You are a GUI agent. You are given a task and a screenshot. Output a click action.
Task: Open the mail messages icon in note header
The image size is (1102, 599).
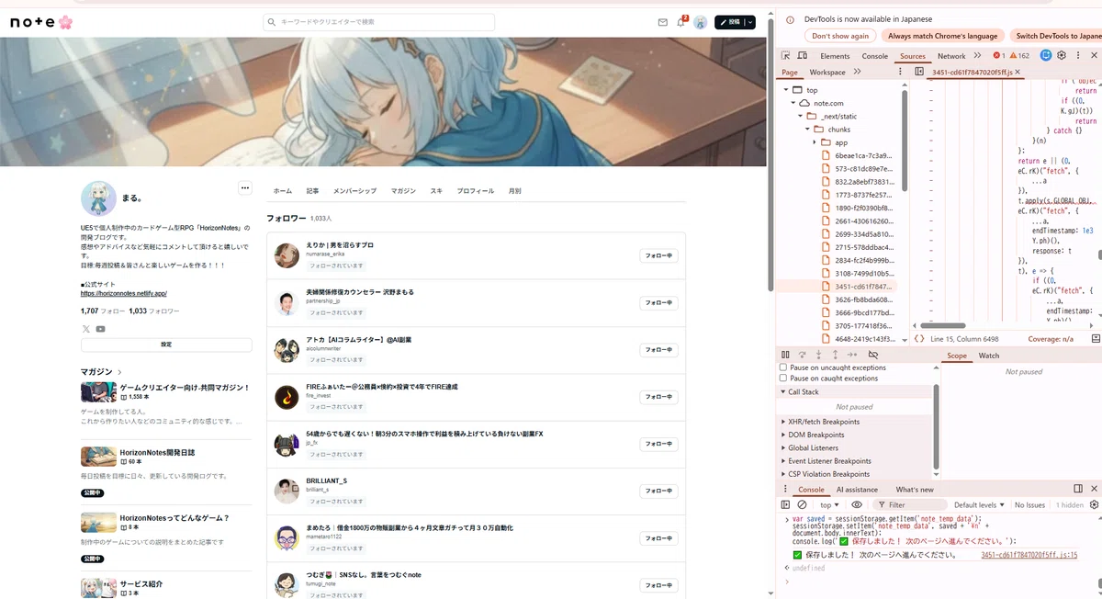(663, 22)
